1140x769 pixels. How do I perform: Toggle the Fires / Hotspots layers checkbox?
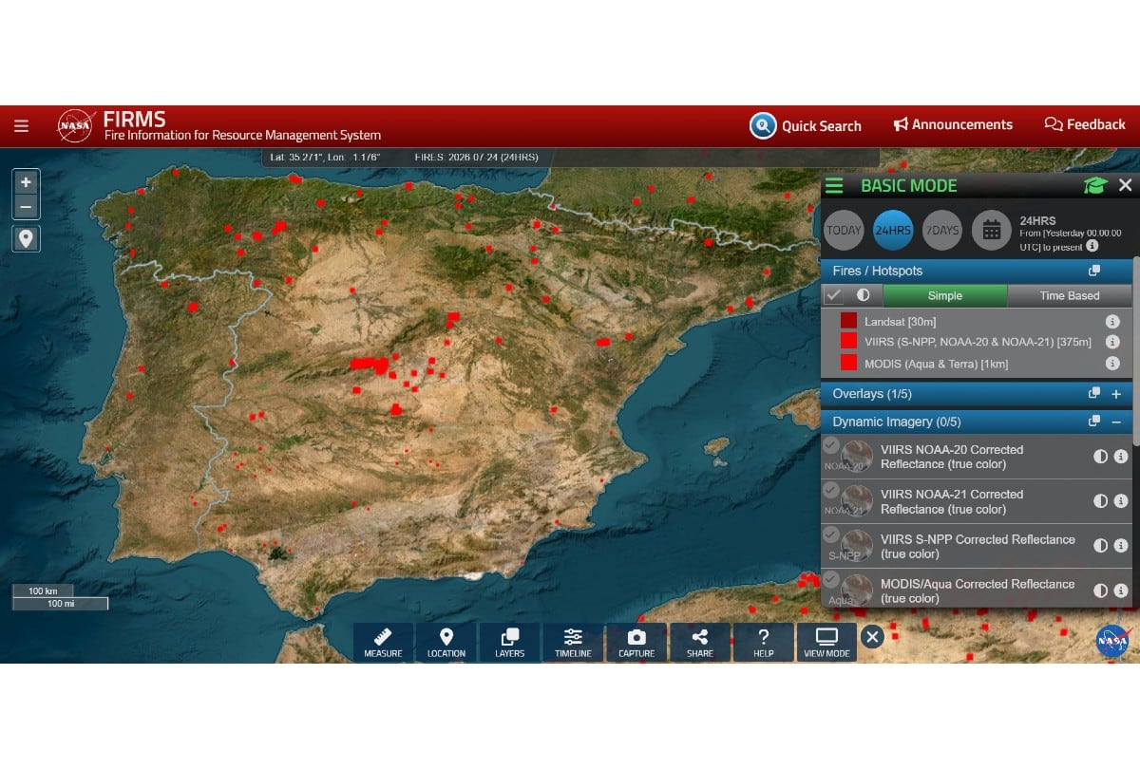[833, 295]
